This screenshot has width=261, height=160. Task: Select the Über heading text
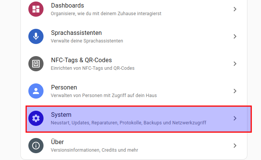point(57,142)
